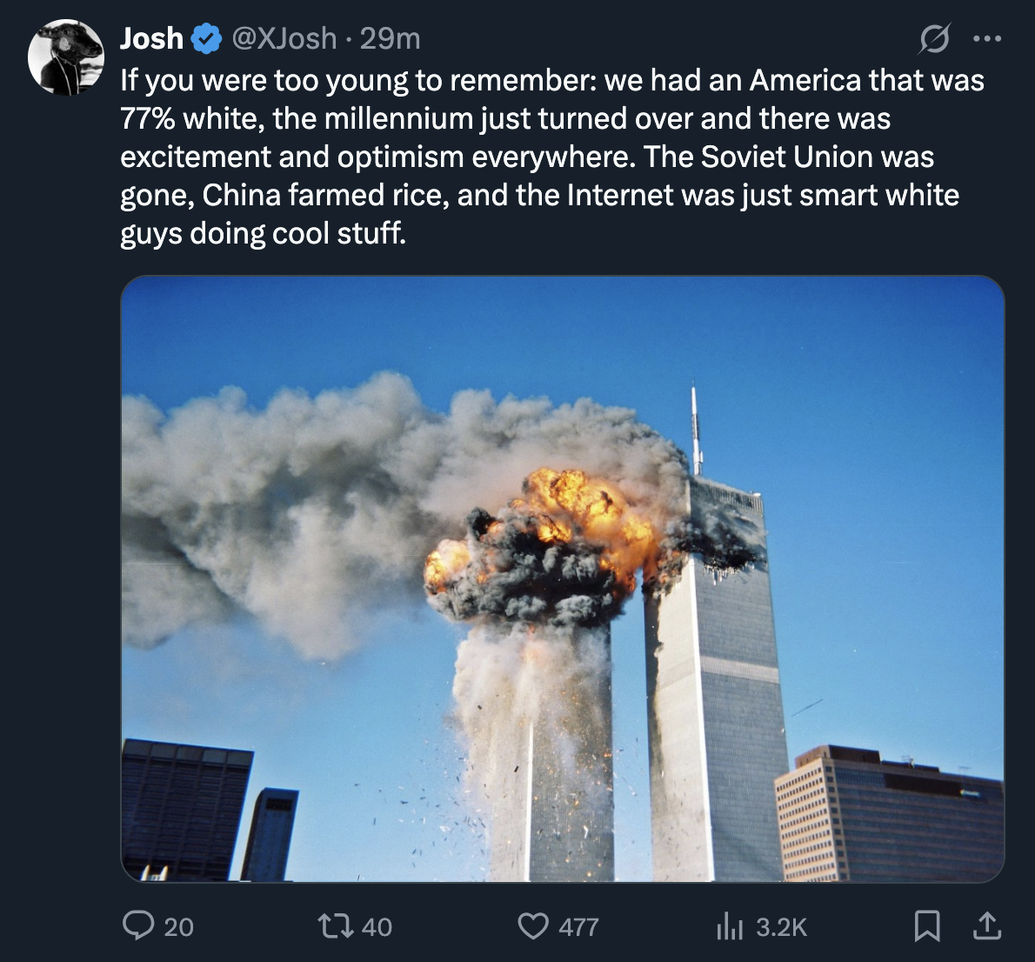Click the 3.2K views count

point(782,927)
